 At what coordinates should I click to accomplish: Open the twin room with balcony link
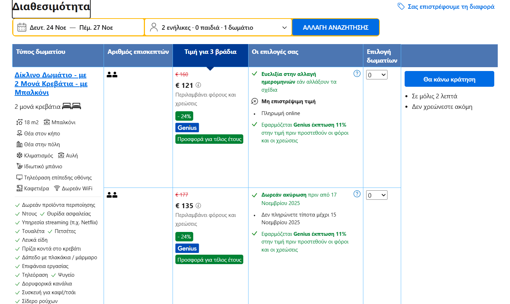[51, 84]
